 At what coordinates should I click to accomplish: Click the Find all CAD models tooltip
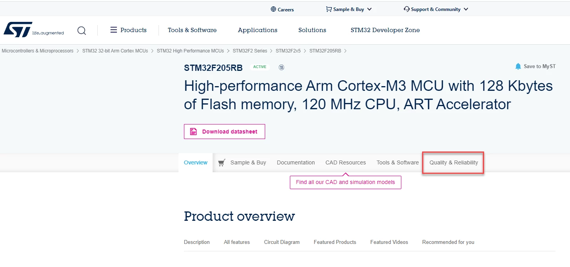click(346, 182)
